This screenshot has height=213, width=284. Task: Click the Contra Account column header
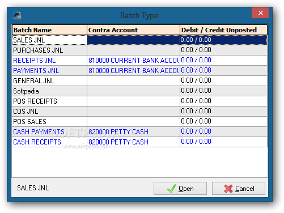[133, 30]
